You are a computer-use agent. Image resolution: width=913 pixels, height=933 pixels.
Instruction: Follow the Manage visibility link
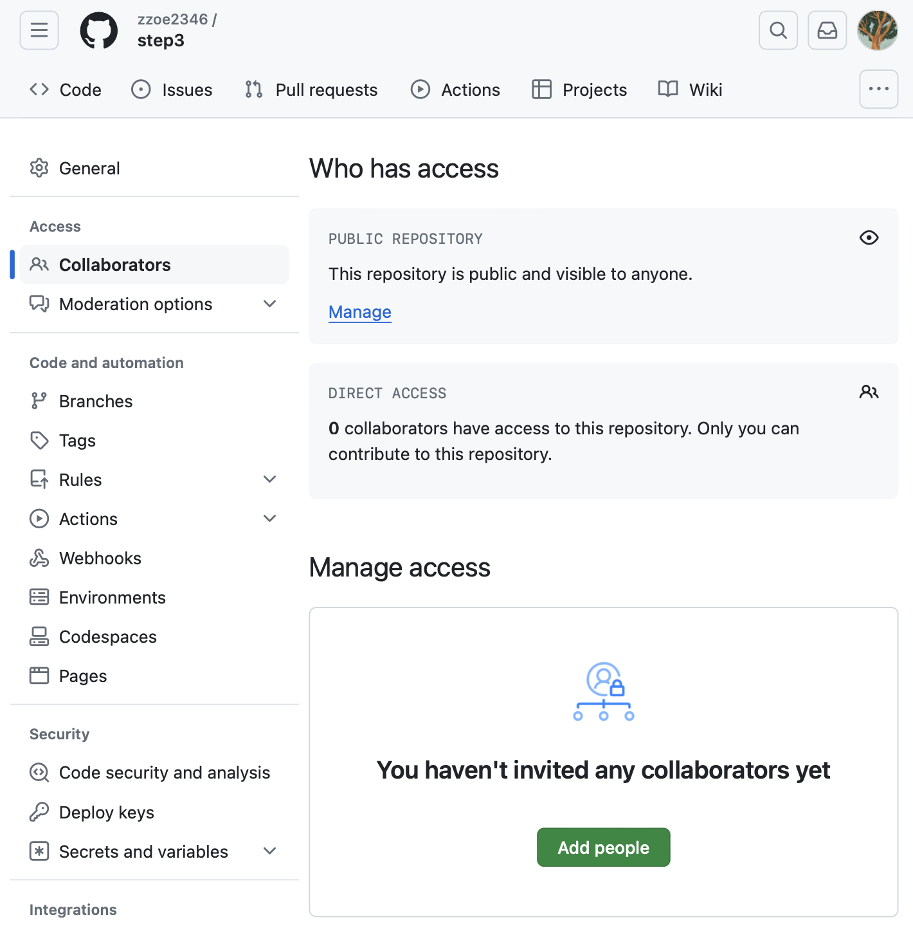click(x=359, y=312)
